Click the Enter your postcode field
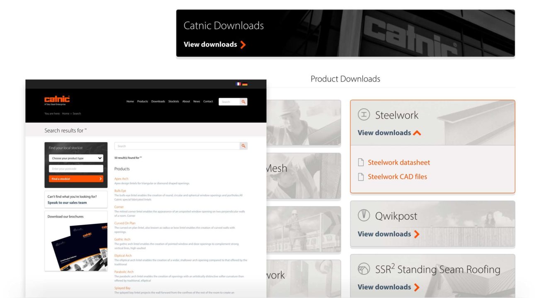The width and height of the screenshot is (539, 298). coord(76,169)
